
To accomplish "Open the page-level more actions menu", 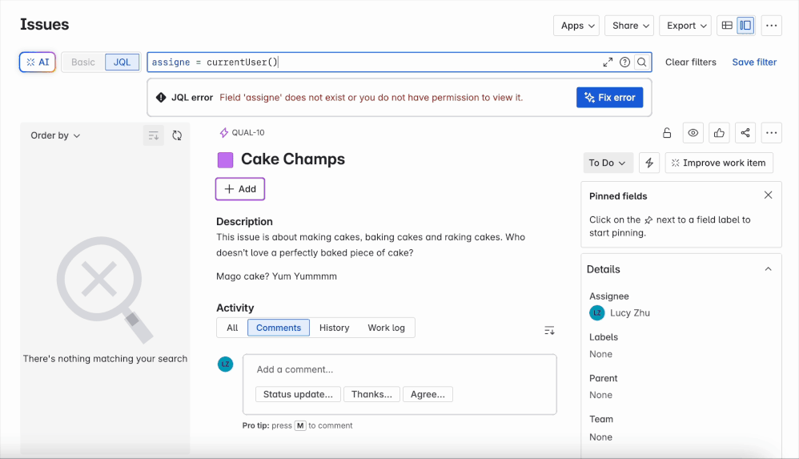I will tap(772, 26).
